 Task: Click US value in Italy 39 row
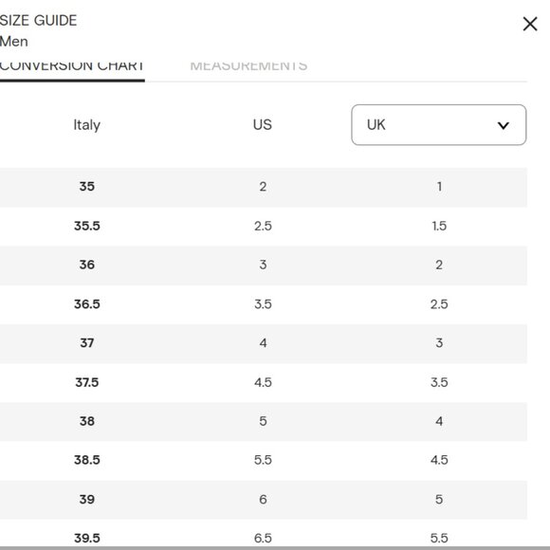[263, 499]
